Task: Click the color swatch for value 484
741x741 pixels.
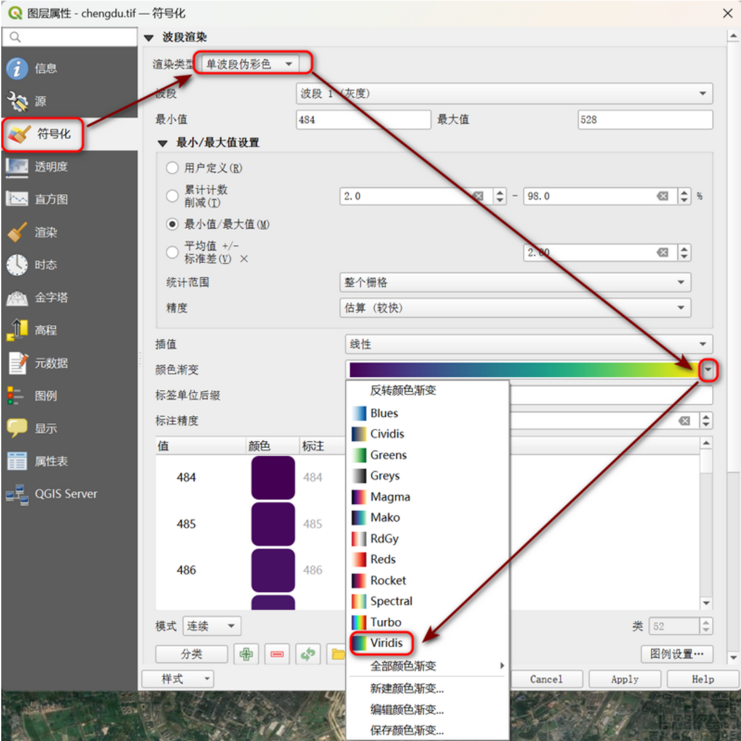Action: pyautogui.click(x=273, y=477)
